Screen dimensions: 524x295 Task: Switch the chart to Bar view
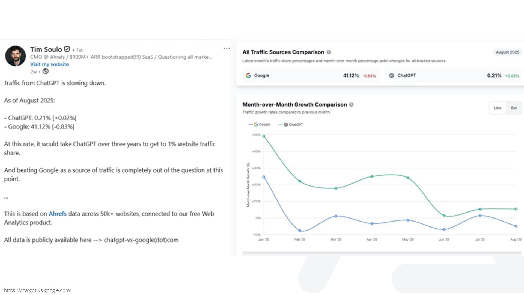514,108
